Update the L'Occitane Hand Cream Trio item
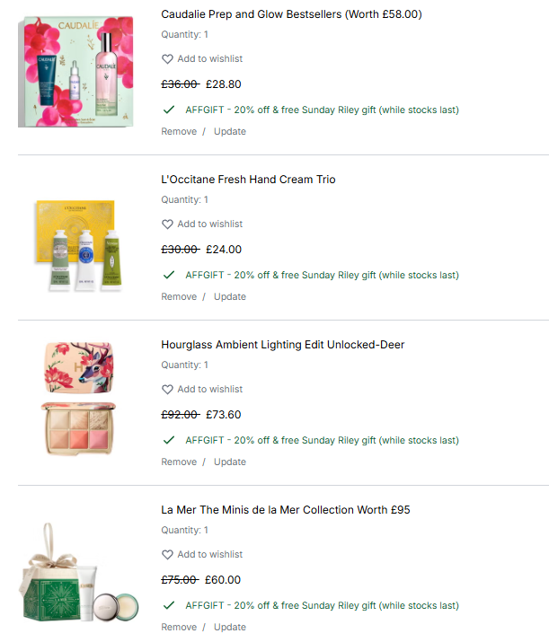549x642 pixels. [230, 296]
